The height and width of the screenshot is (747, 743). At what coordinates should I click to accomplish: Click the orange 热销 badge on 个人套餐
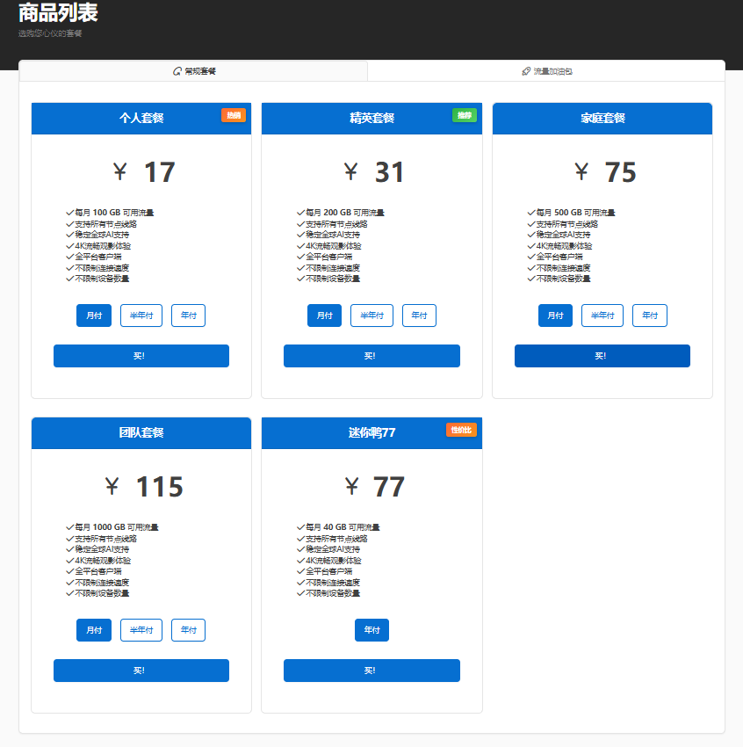point(234,115)
